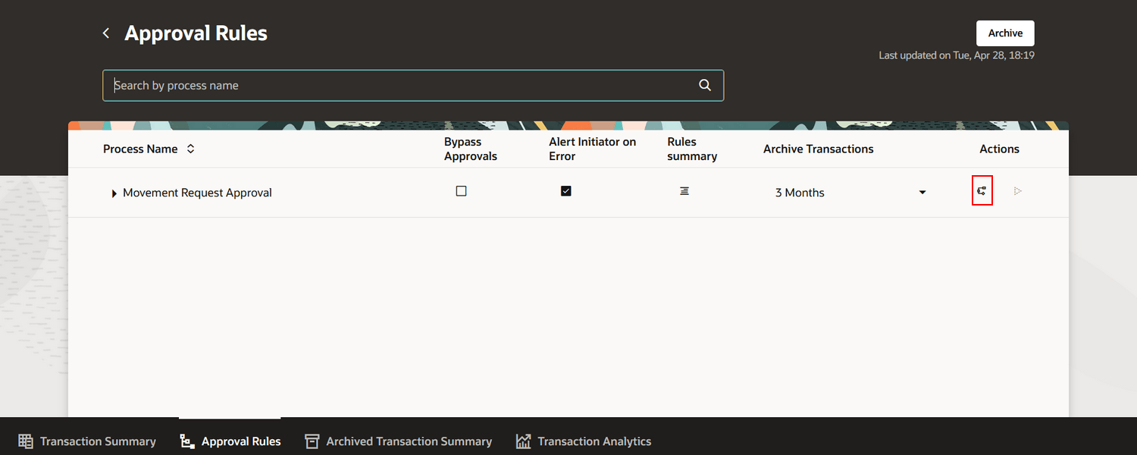The height and width of the screenshot is (455, 1137).
Task: Expand the Movement Request Approval row
Action: [x=114, y=193]
